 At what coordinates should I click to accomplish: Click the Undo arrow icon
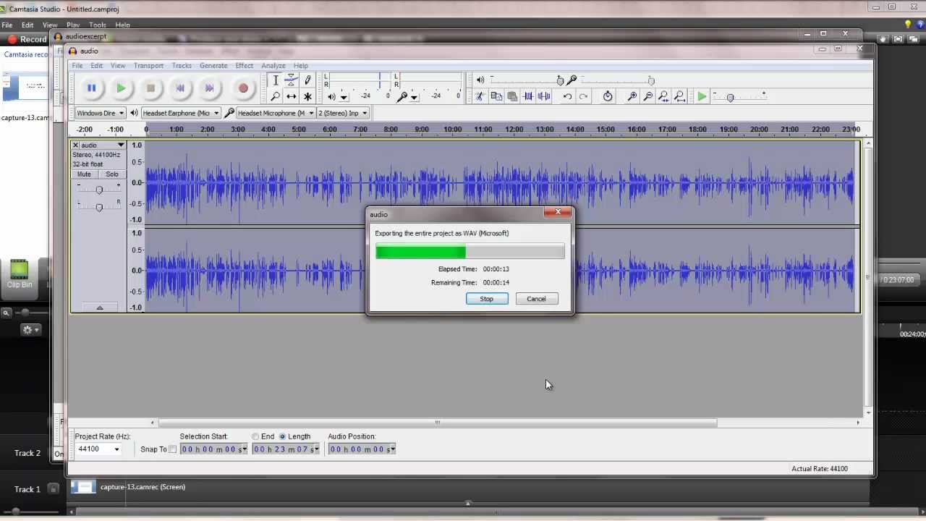coord(567,96)
